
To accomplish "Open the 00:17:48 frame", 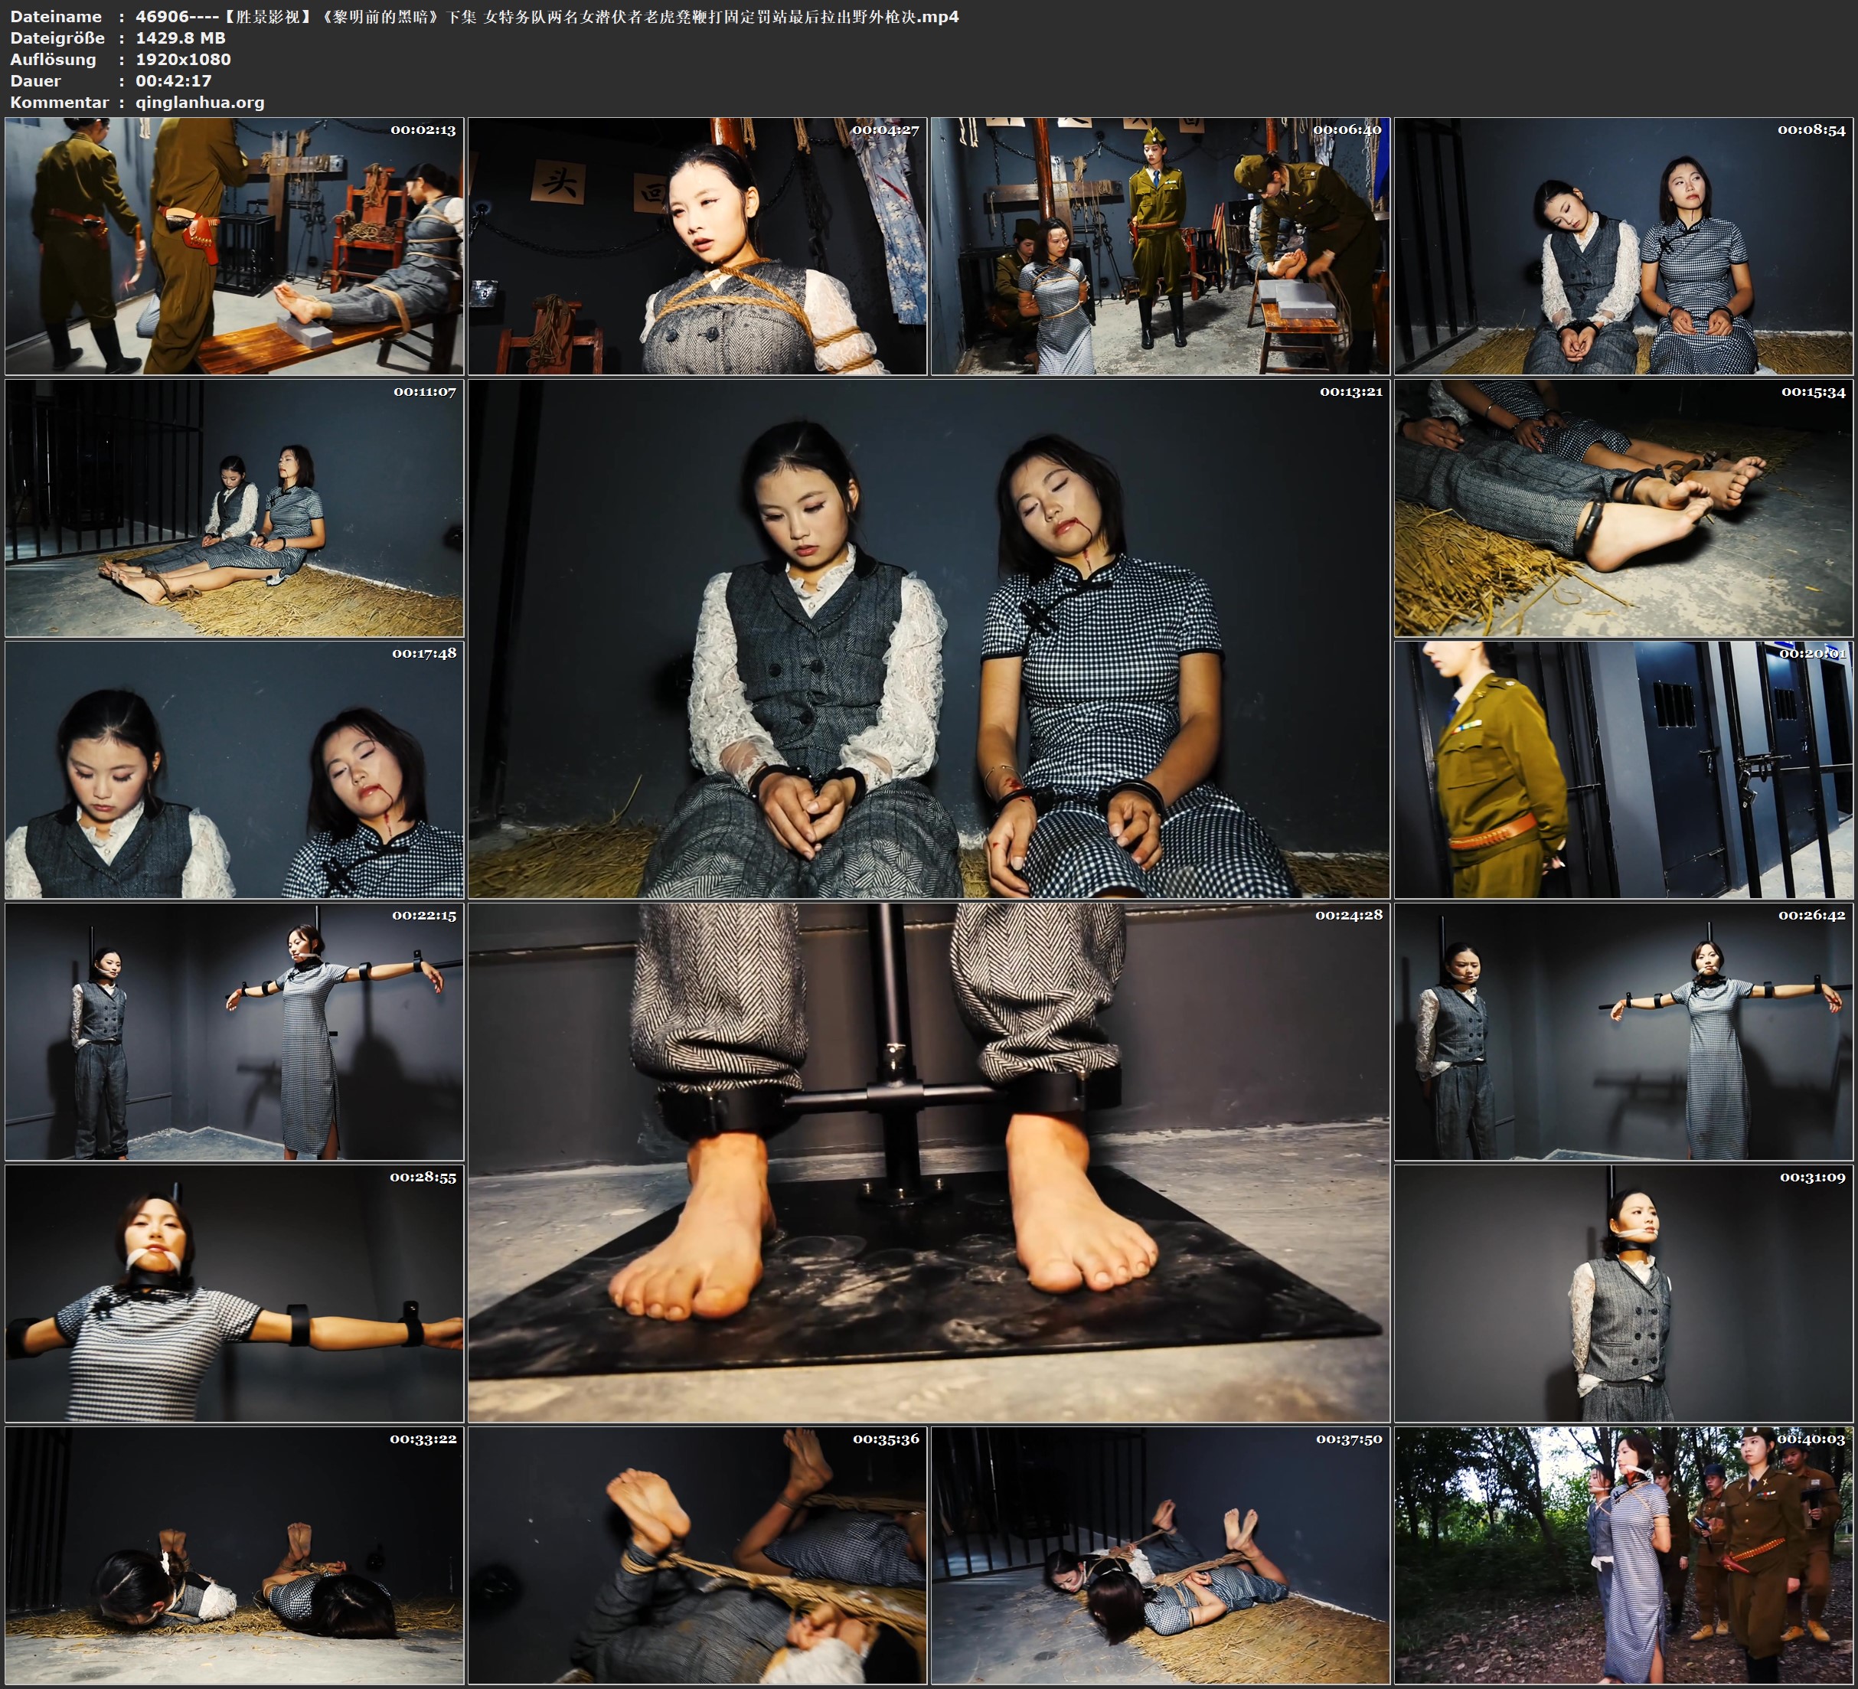I will tap(234, 769).
